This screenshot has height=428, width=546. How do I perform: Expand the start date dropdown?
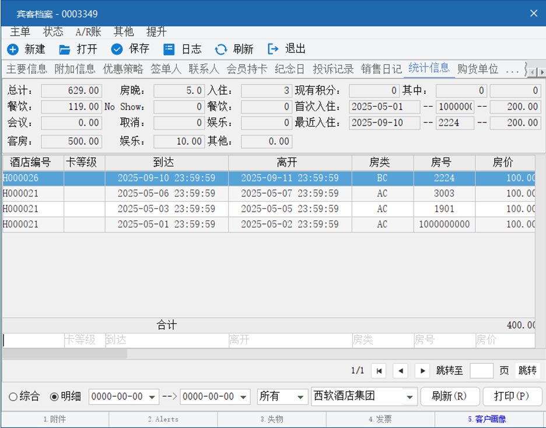(152, 397)
